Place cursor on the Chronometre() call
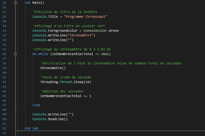205x136 pixels. coord(53,68)
